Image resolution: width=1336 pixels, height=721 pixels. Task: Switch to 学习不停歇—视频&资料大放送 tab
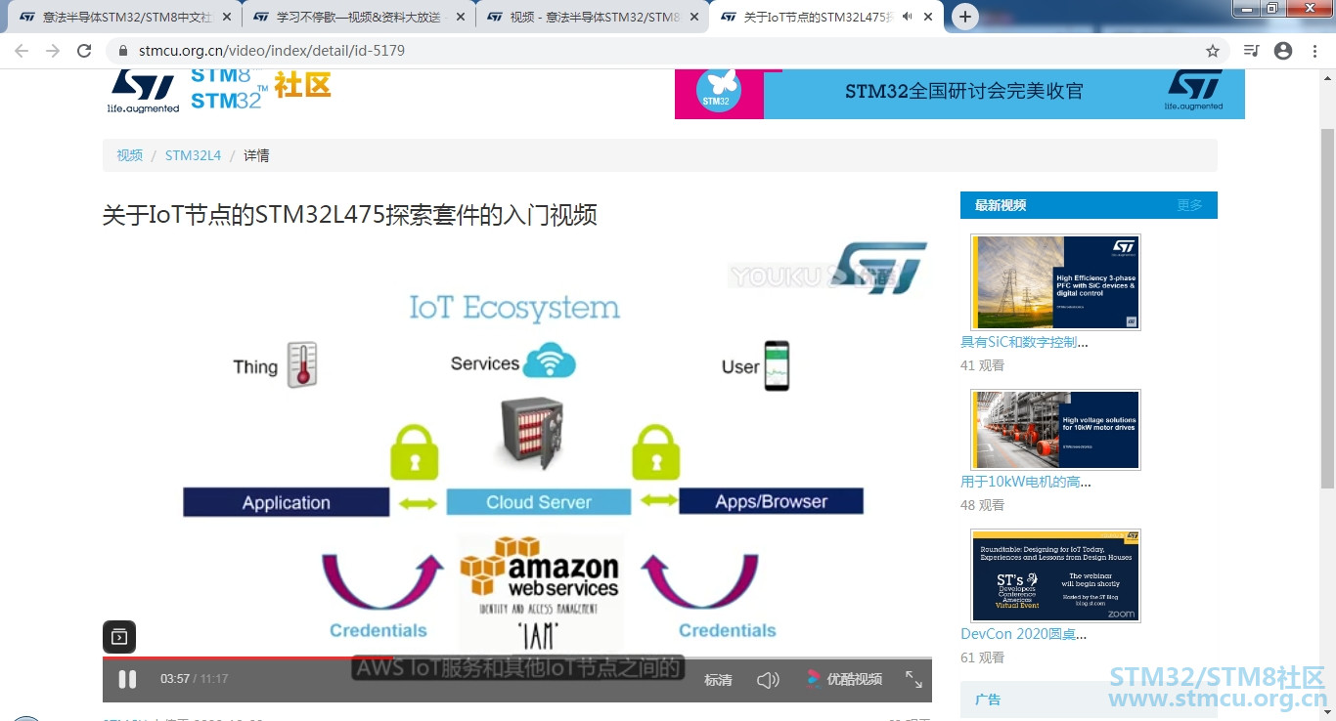point(357,18)
